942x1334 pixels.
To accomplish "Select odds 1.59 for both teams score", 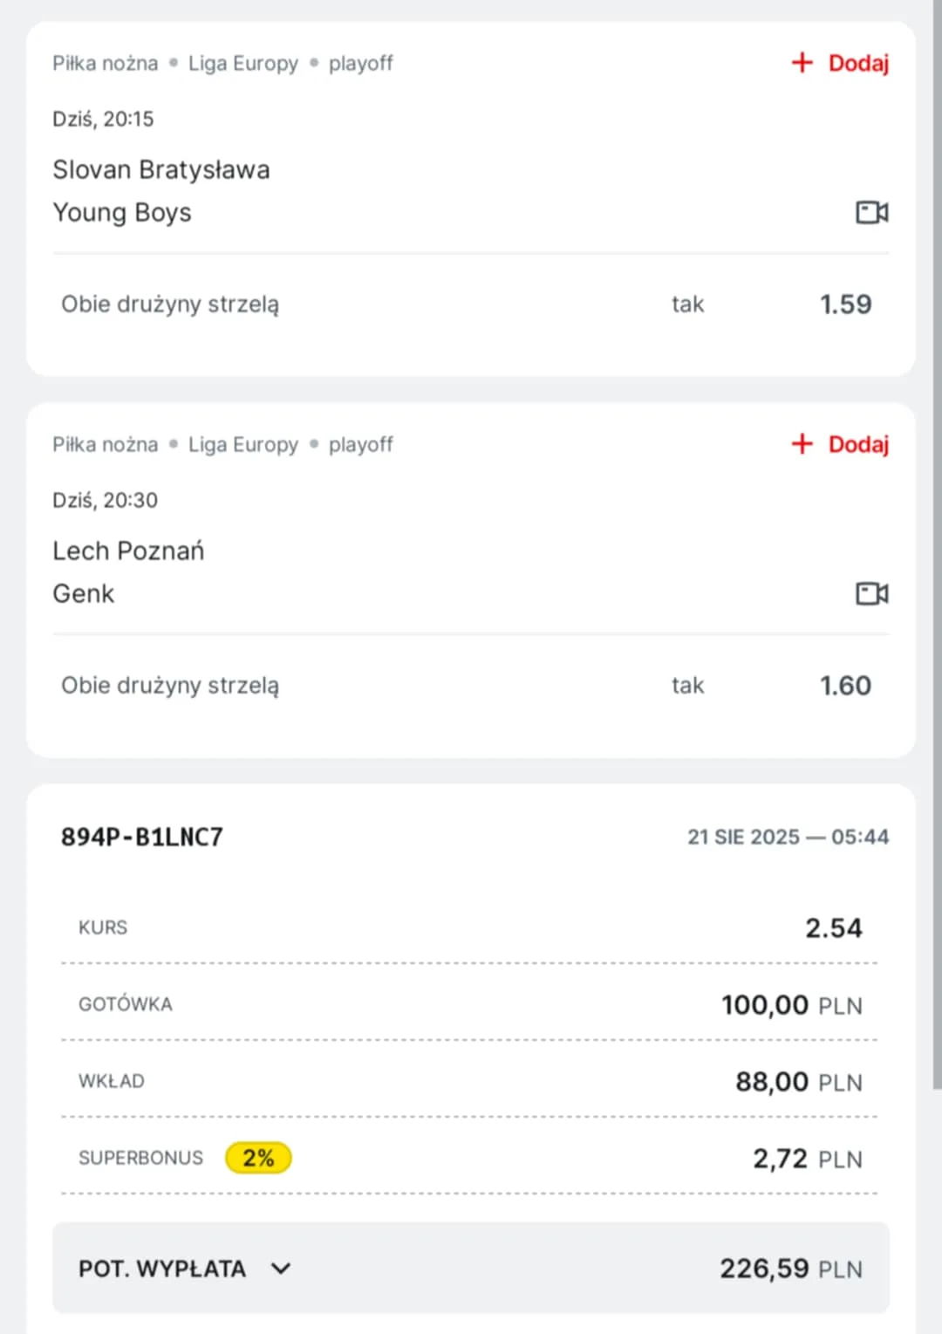I will (845, 304).
